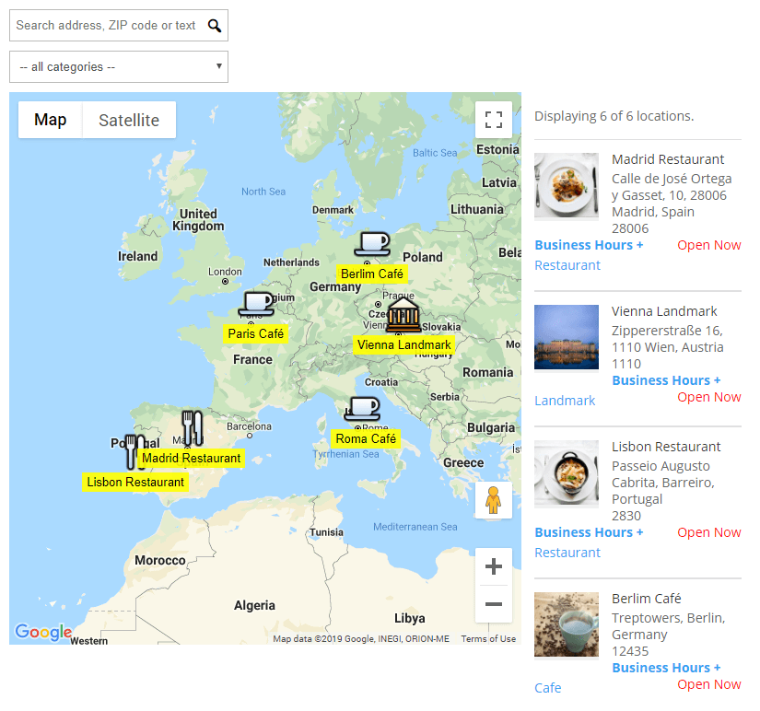This screenshot has width=760, height=711.
Task: Click the Landmark category link
Action: pos(565,401)
